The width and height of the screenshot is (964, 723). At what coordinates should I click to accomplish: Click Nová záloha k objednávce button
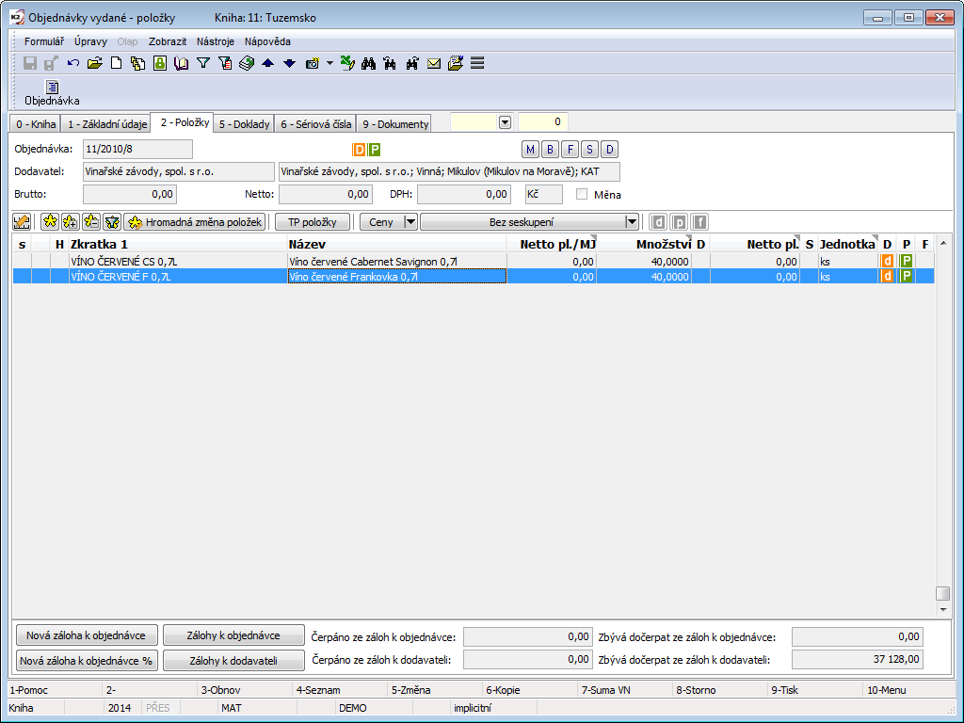86,635
